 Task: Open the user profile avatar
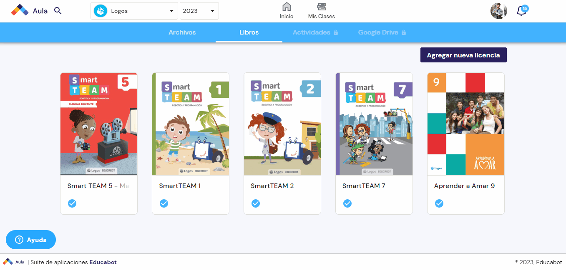point(499,11)
